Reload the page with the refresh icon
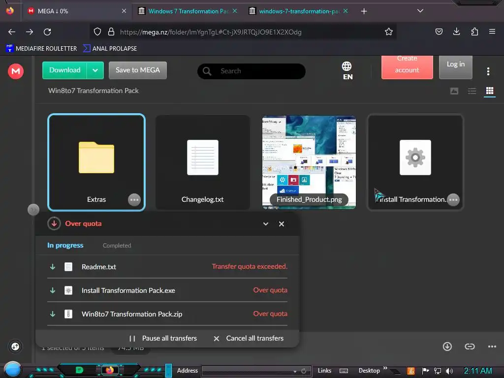The height and width of the screenshot is (378, 504). 47,32
